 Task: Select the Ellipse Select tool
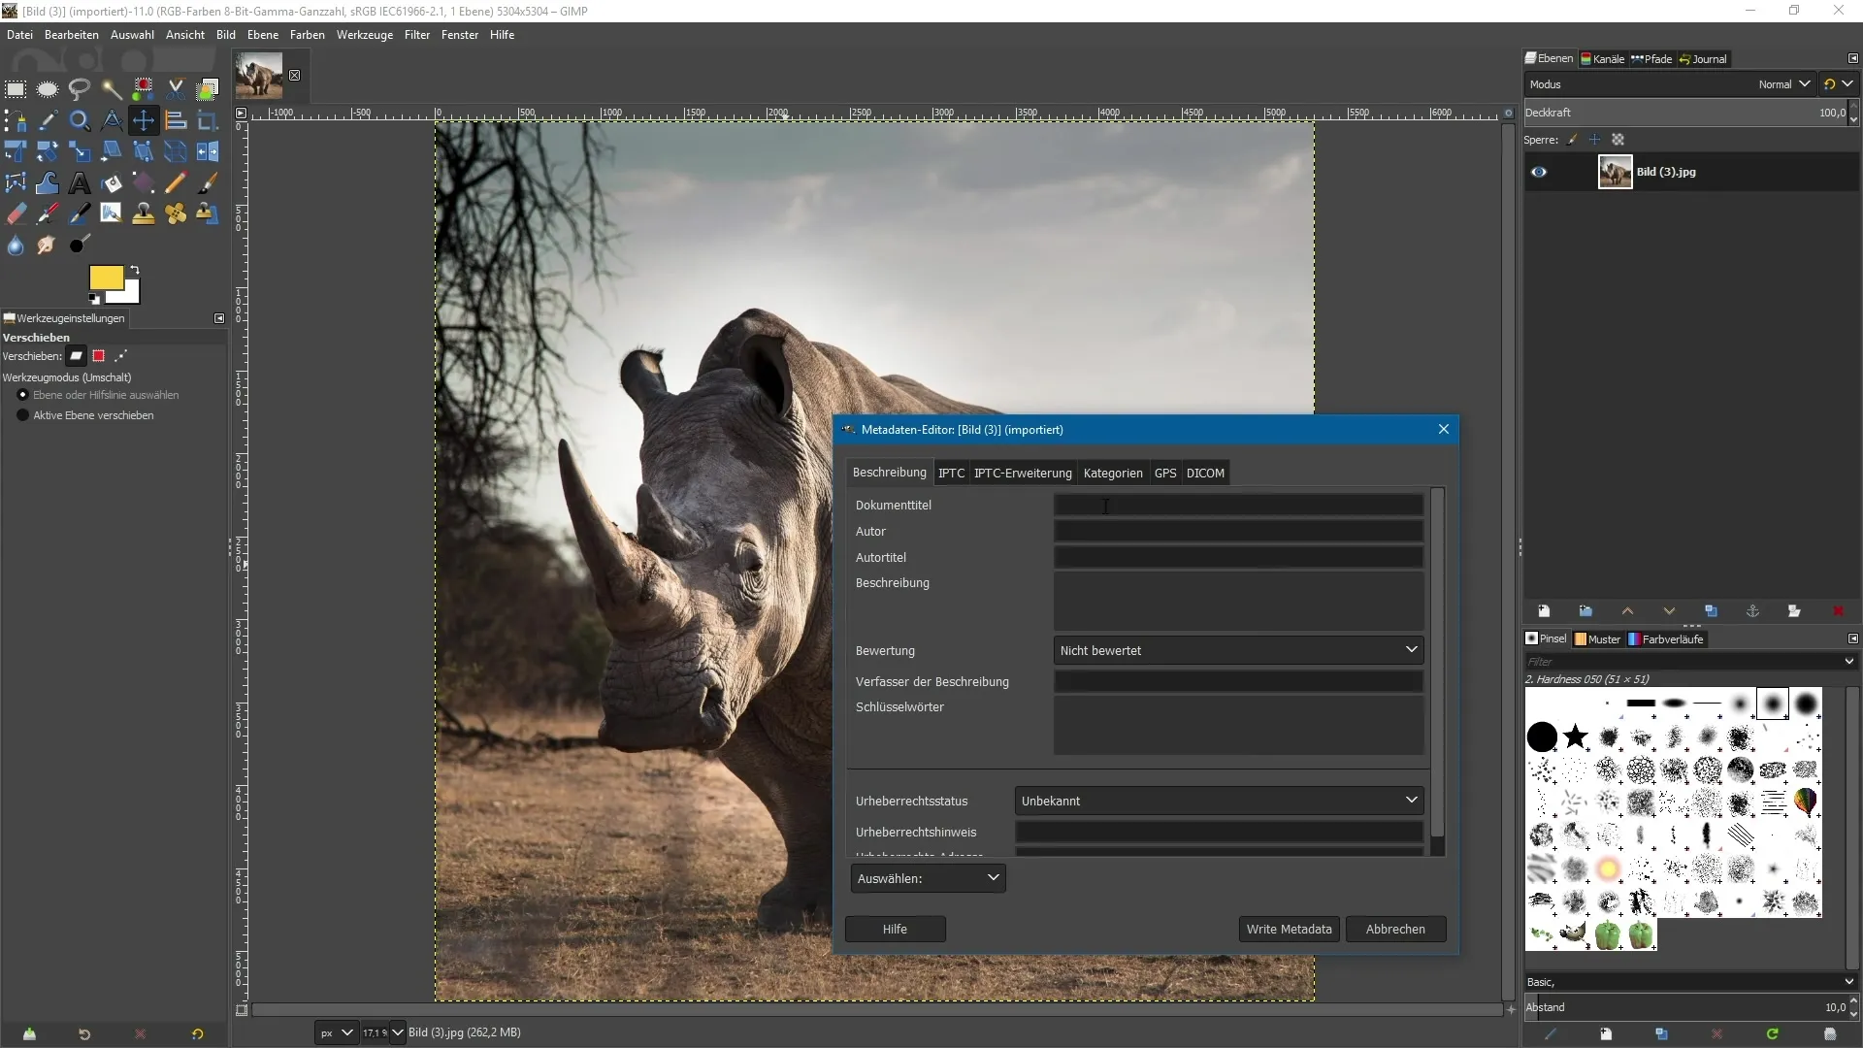click(x=48, y=89)
